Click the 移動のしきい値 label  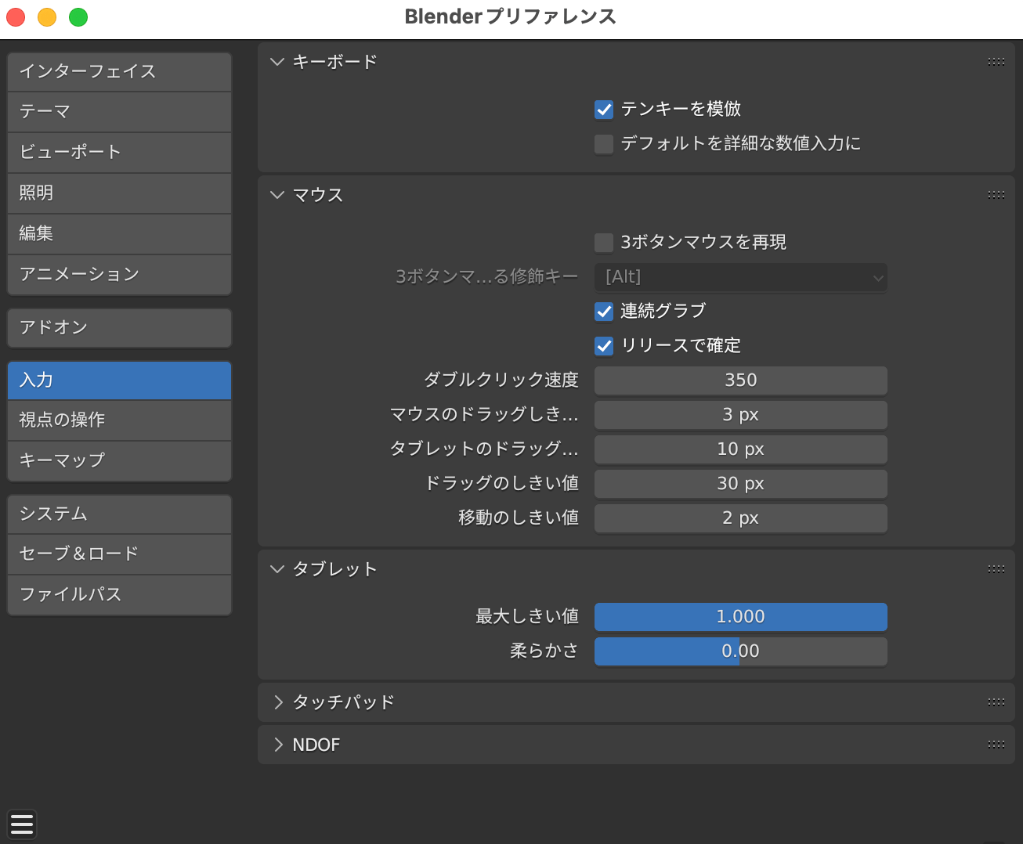519,518
